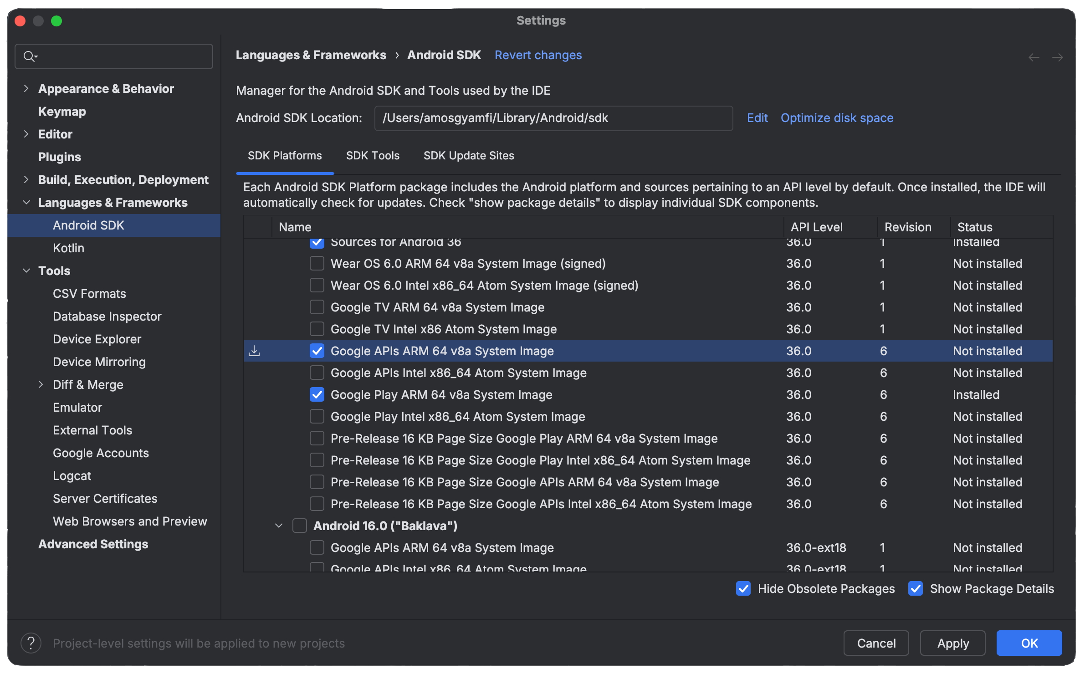The height and width of the screenshot is (674, 1085).
Task: Check Pre-Release 16 KB Google APIs ARM 64 image
Action: click(x=317, y=482)
